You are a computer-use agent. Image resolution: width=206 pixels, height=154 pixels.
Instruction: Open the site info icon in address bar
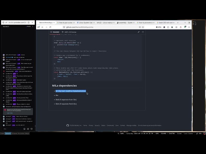click(x=64, y=27)
